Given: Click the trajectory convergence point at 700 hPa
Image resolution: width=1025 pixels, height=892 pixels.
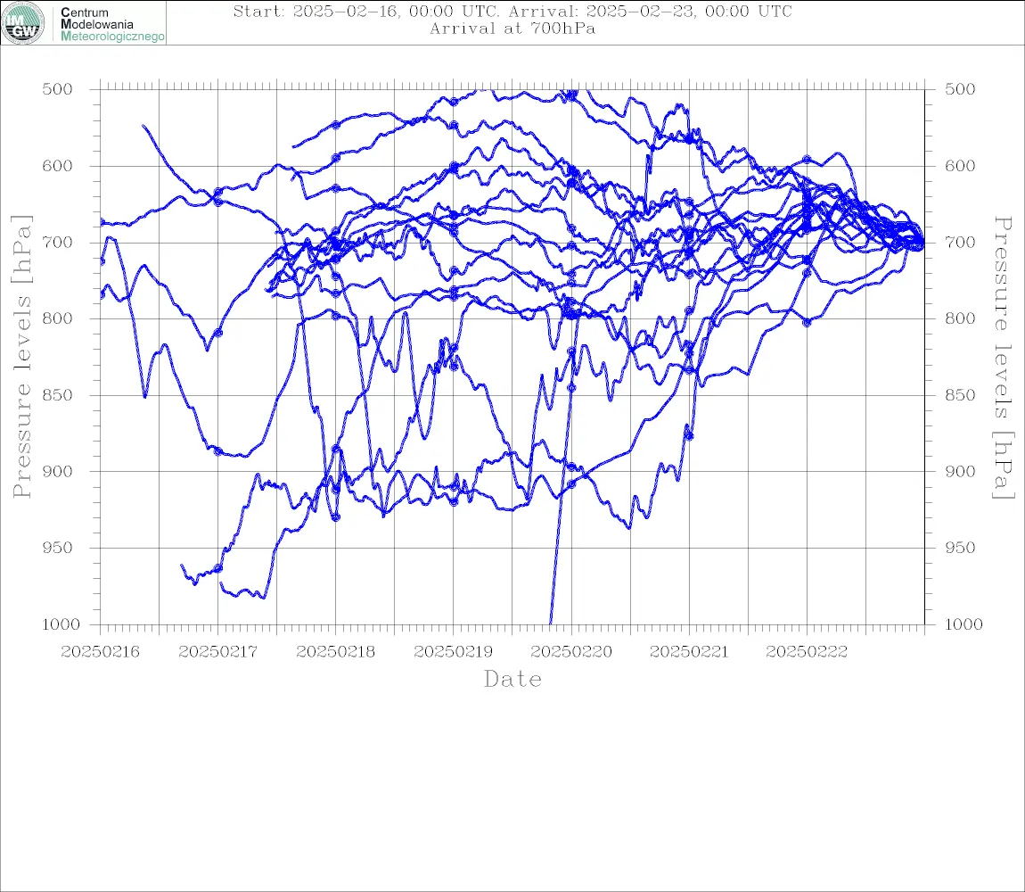Looking at the screenshot, I should 922,243.
